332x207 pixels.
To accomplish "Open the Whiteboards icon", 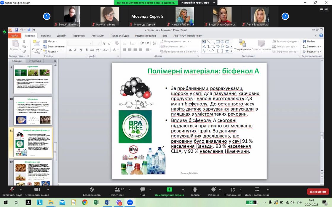I will pos(257,190).
